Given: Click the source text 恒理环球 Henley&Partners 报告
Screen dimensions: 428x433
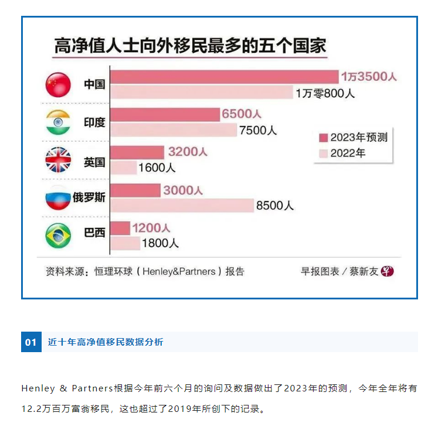Looking at the screenshot, I should point(169,271).
